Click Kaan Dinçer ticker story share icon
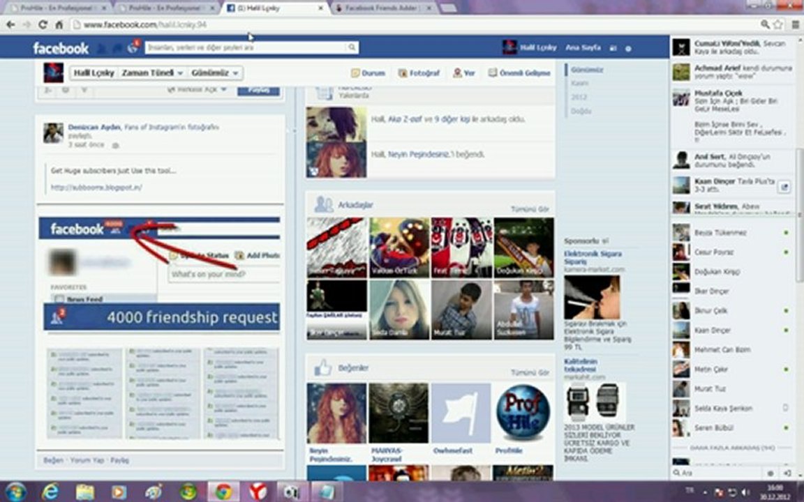Viewport: 804px width, 502px height. click(784, 188)
